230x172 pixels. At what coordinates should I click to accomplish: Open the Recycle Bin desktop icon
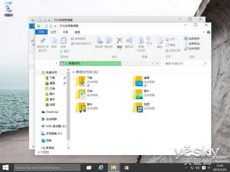click(9, 9)
